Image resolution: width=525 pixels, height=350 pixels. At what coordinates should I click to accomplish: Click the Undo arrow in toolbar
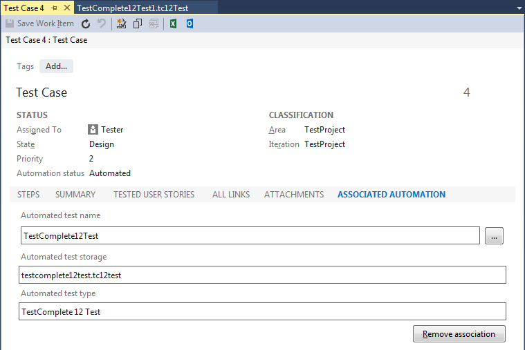pyautogui.click(x=101, y=23)
